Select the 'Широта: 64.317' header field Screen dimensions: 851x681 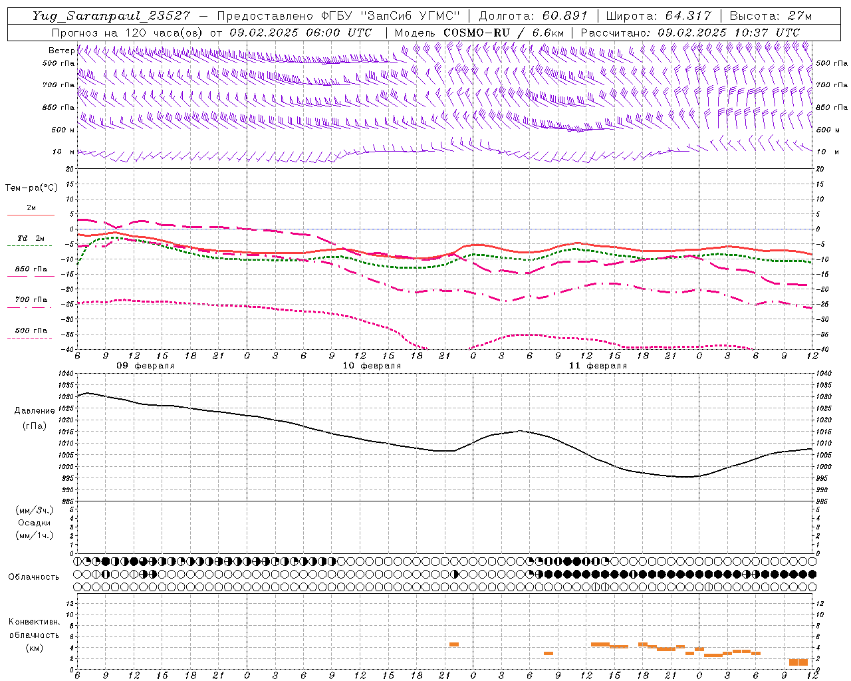[x=658, y=16]
